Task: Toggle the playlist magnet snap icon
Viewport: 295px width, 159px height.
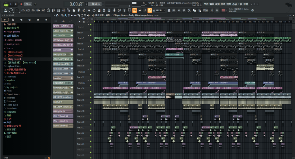Action: [58, 15]
